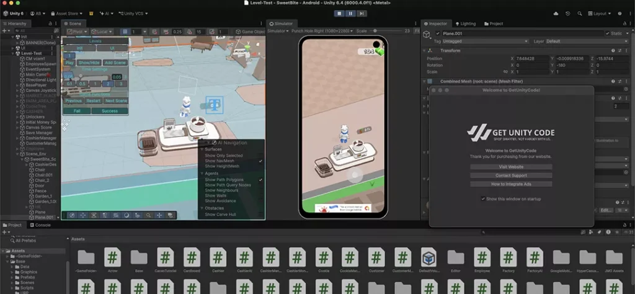This screenshot has width=635, height=294.
Task: Toggle Show this window on startup
Action: [x=482, y=199]
